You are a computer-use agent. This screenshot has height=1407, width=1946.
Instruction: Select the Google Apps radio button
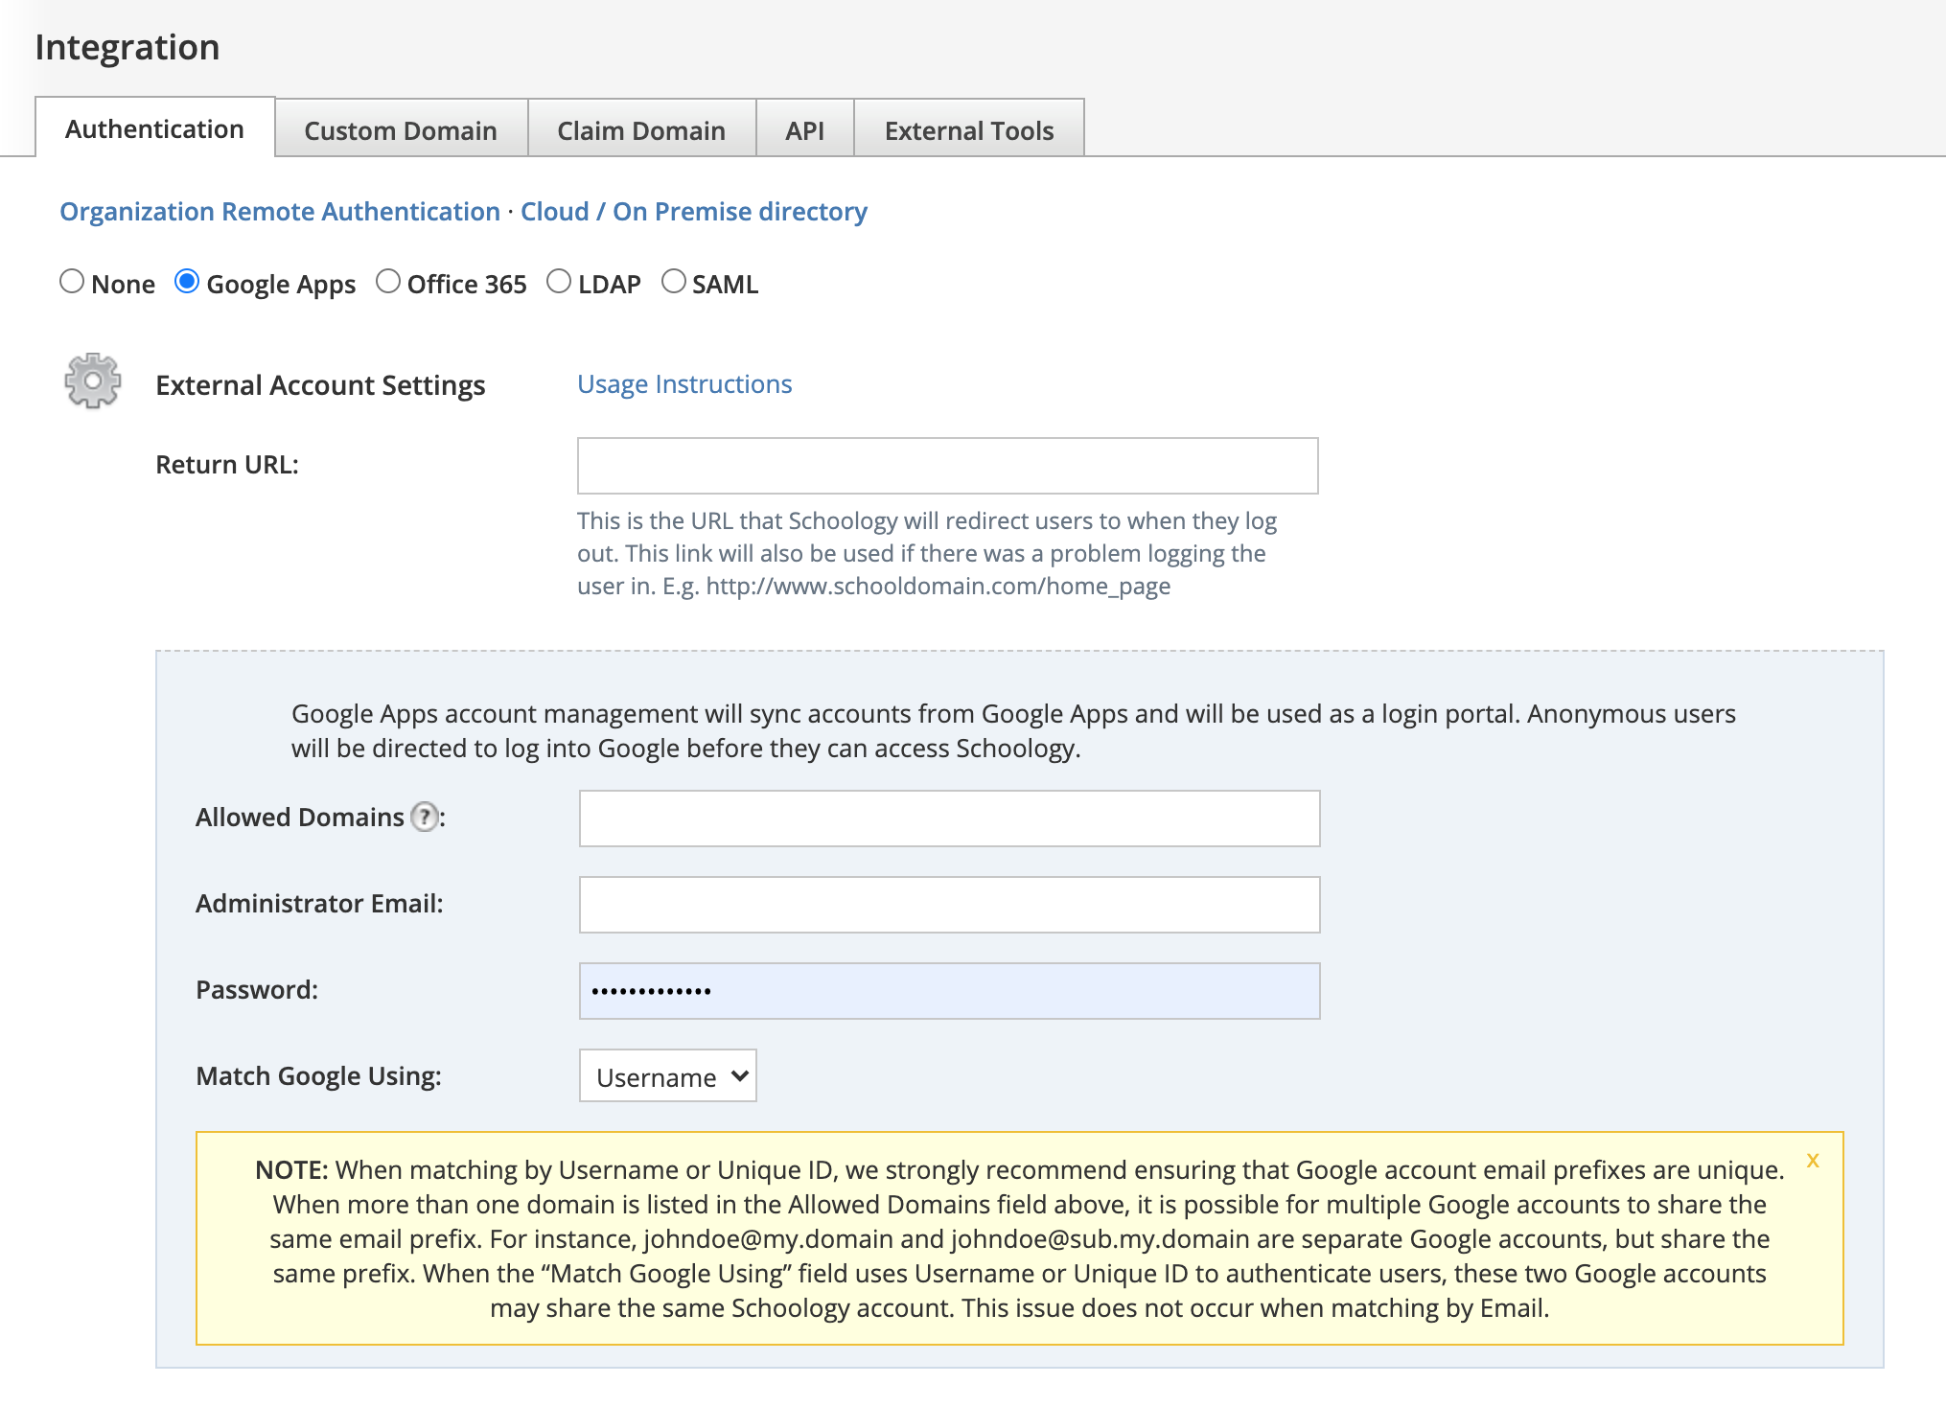(x=187, y=282)
